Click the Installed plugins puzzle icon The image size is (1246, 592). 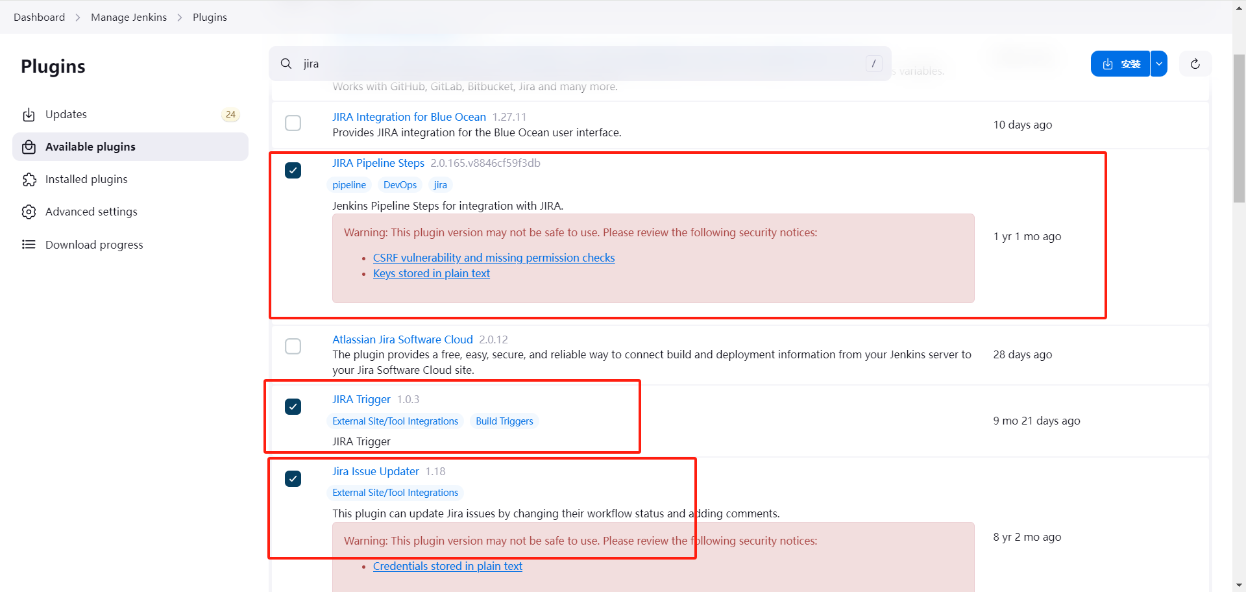click(29, 180)
